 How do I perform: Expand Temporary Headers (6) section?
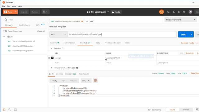52,68
